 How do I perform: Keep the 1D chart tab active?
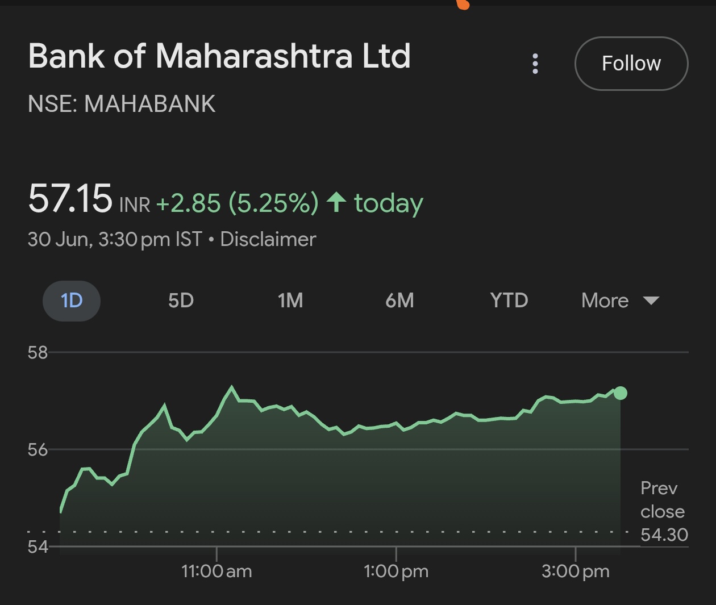pyautogui.click(x=71, y=301)
